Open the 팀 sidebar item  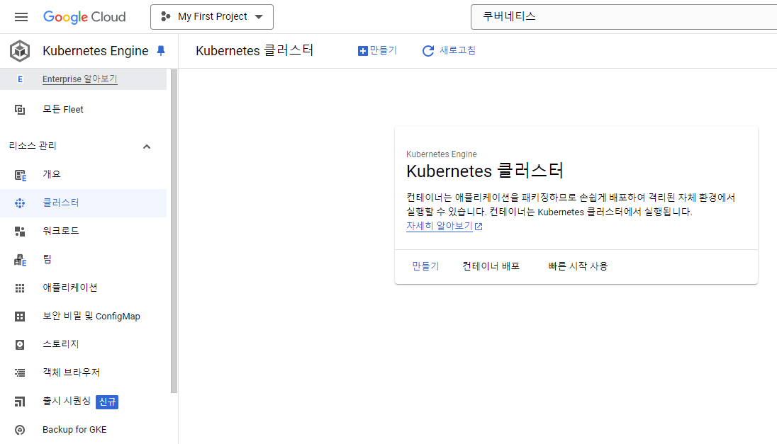pos(47,259)
